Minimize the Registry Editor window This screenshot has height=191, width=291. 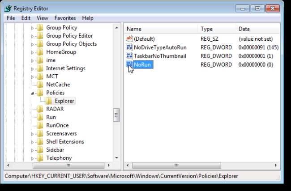242,8
